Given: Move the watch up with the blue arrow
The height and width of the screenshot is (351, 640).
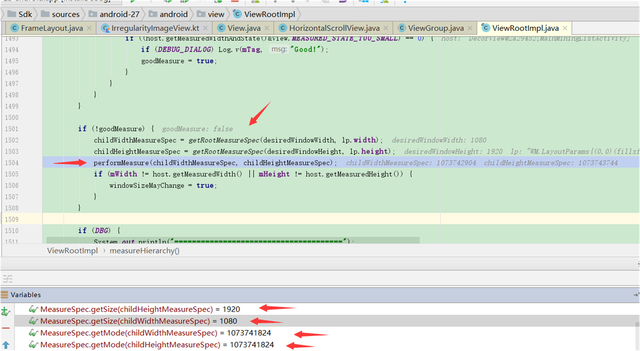Looking at the screenshot, I should pos(6,345).
